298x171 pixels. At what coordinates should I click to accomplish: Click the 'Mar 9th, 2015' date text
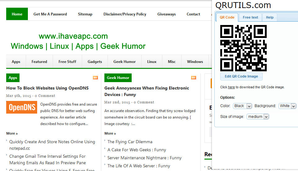pyautogui.click(x=19, y=96)
